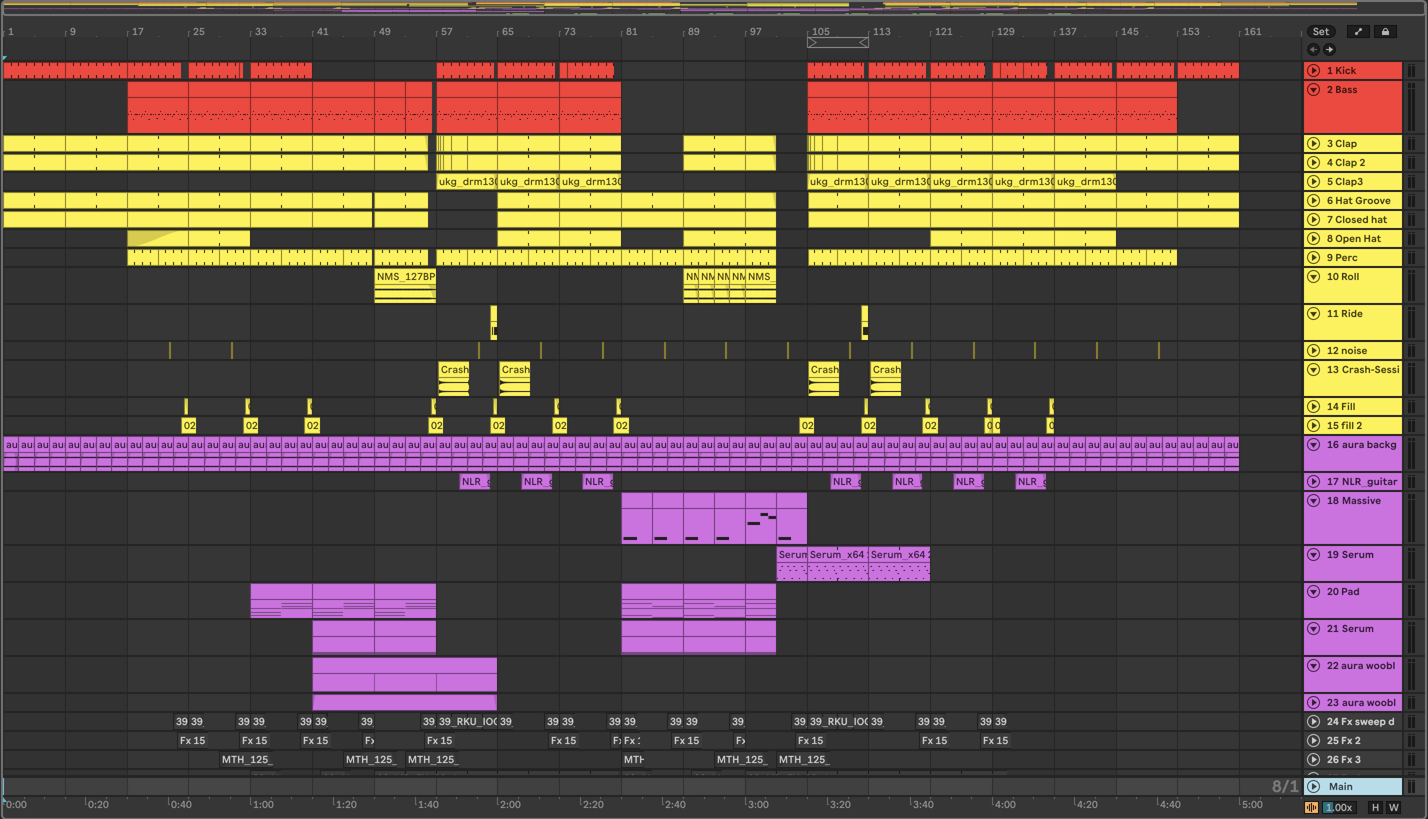The width and height of the screenshot is (1428, 819).
Task: Select first 02 clip on fill 2 track
Action: [x=189, y=425]
